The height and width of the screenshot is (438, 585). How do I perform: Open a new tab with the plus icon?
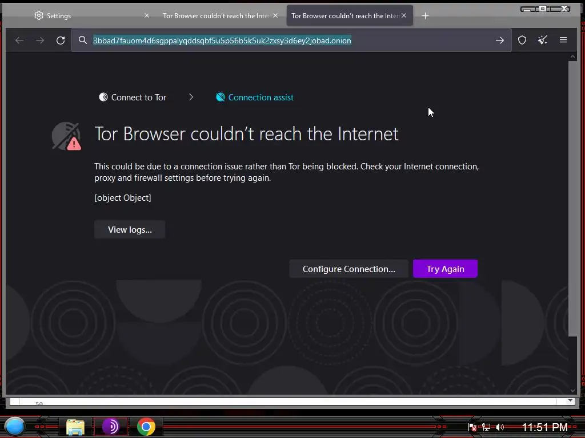(425, 15)
